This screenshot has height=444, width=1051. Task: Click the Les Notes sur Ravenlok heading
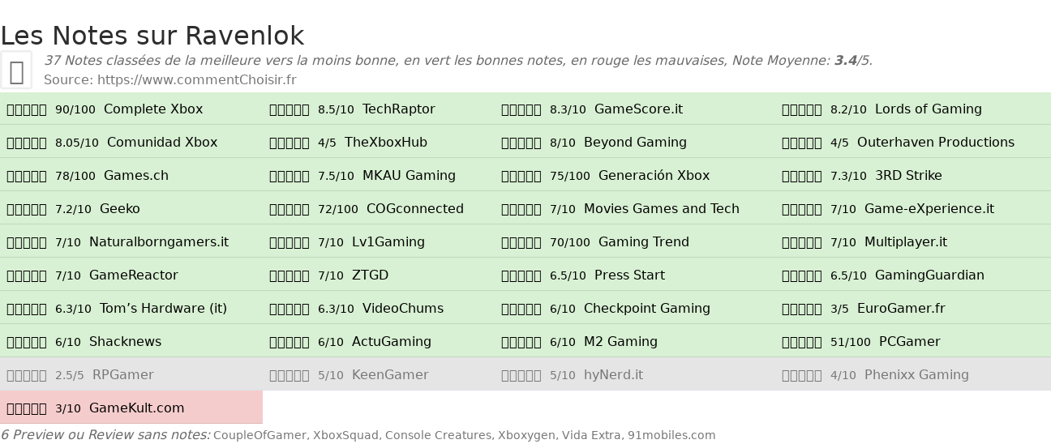152,36
